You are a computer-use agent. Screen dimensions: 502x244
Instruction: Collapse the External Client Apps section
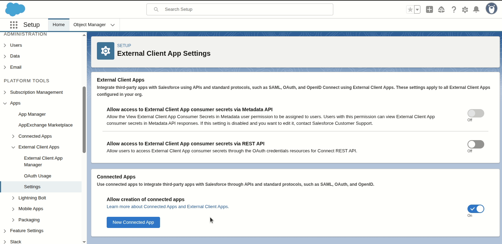13,147
